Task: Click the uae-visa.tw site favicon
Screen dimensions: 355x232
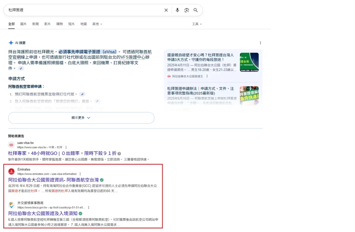Action: pyautogui.click(x=11, y=145)
